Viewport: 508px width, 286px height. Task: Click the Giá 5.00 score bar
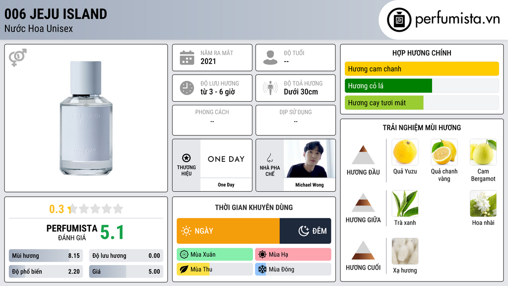pyautogui.click(x=126, y=272)
